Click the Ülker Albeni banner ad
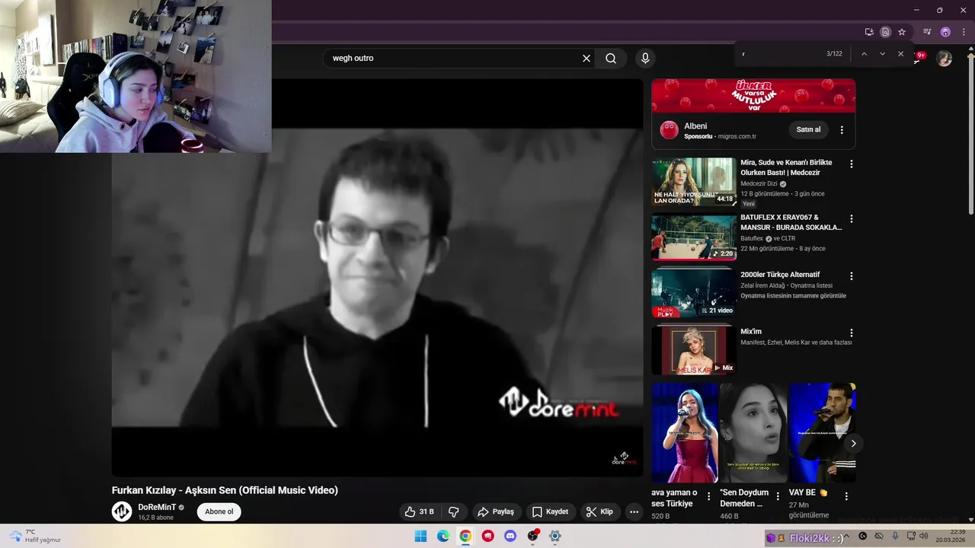 click(753, 96)
